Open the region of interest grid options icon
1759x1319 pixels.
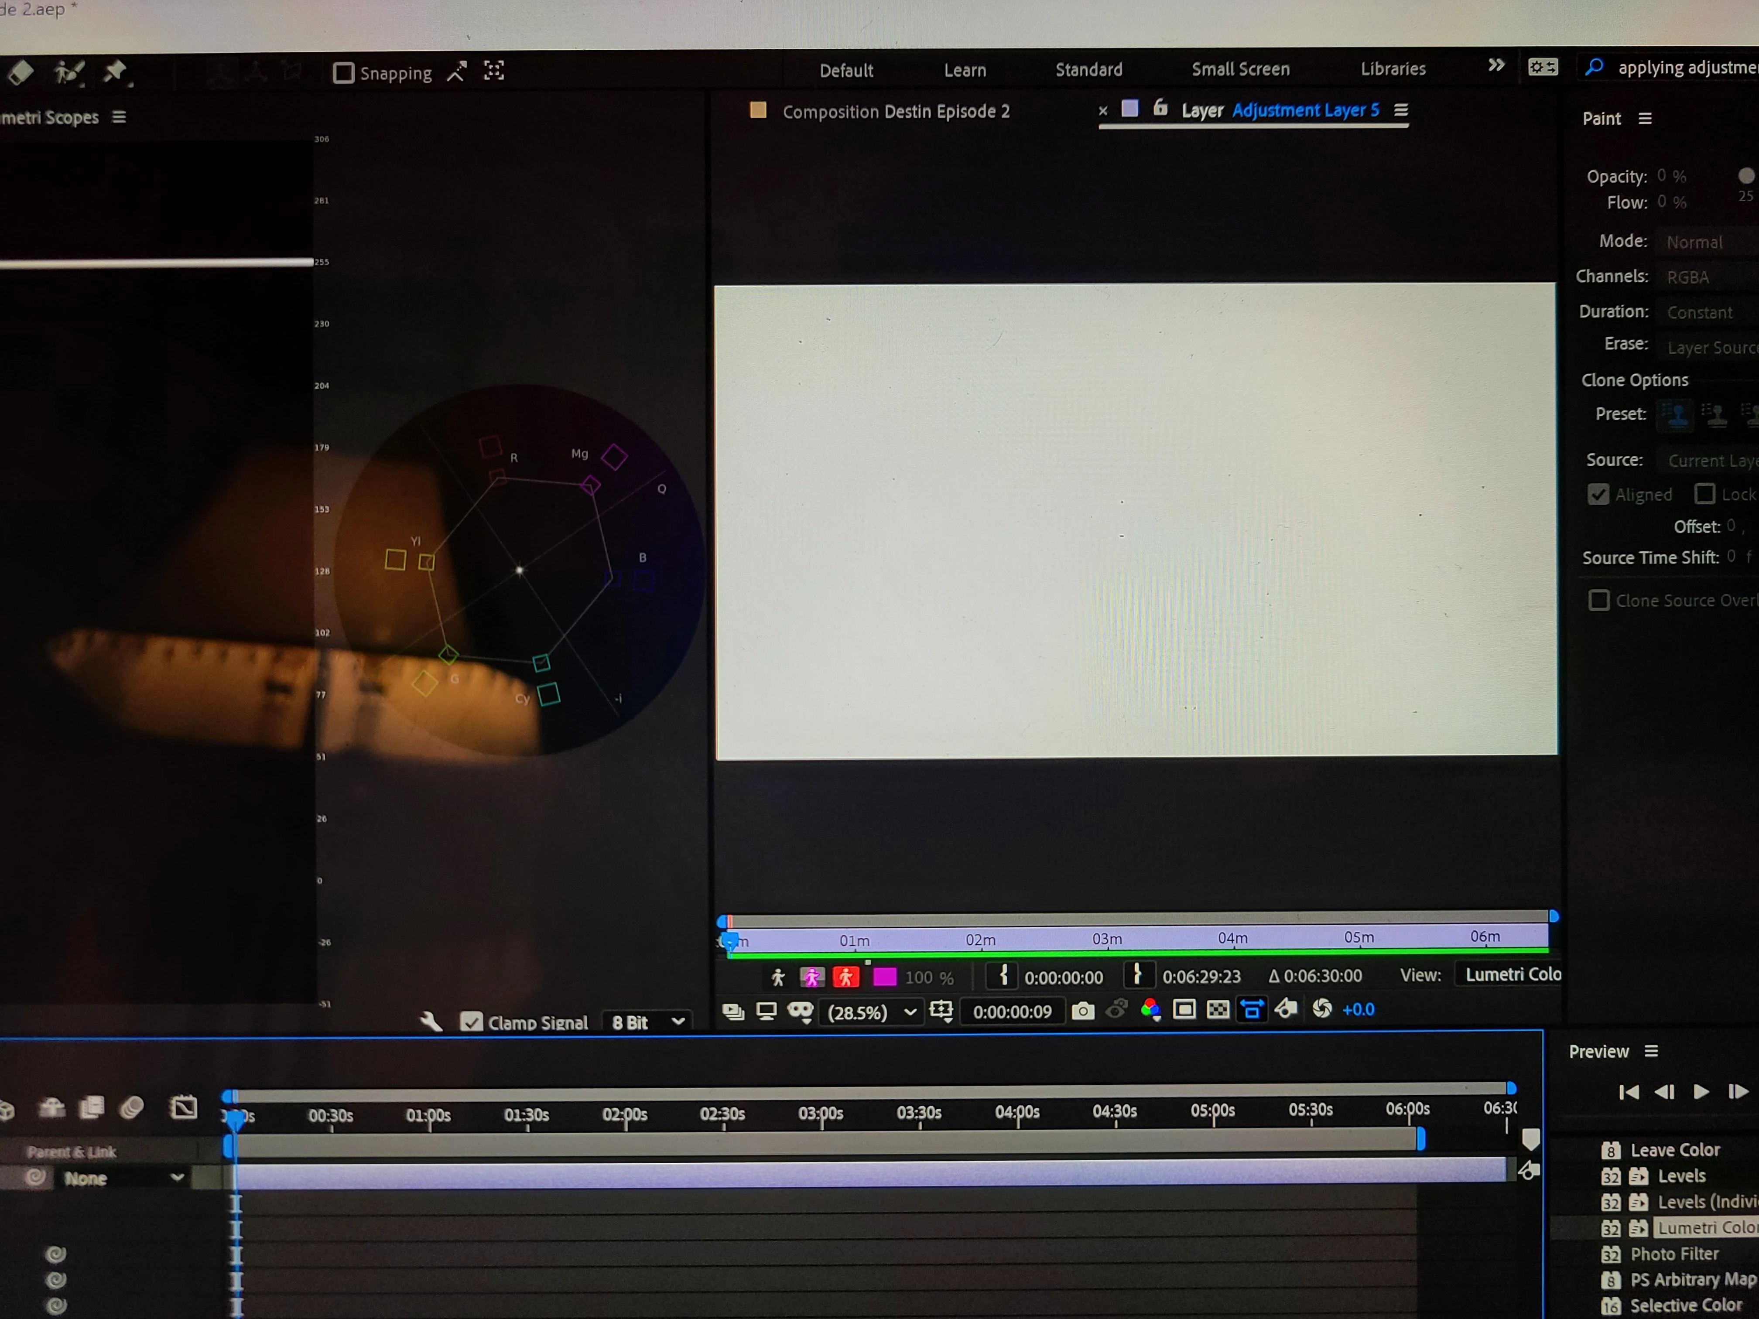click(941, 1011)
